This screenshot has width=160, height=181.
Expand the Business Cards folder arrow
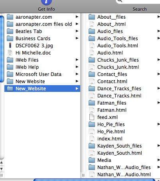coord(77,38)
